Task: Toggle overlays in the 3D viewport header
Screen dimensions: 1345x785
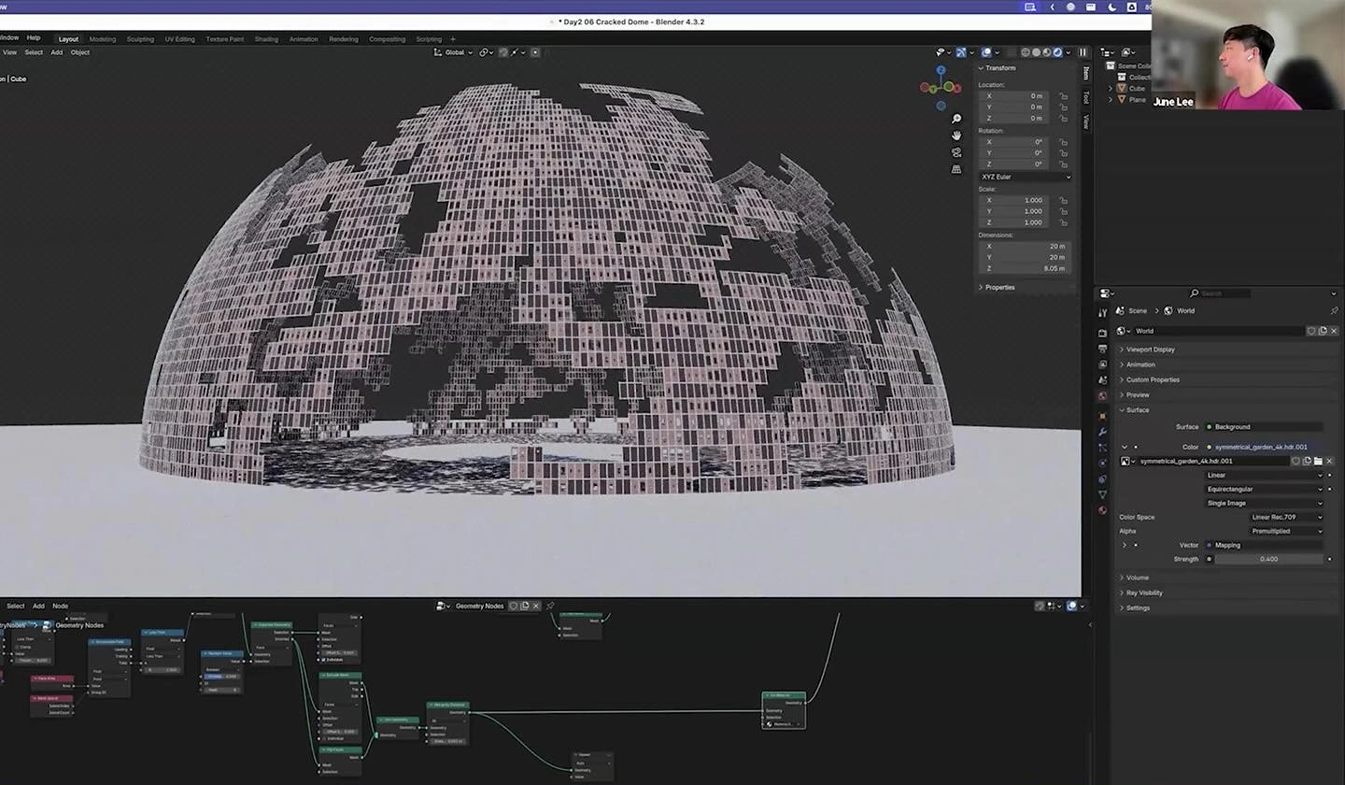Action: pyautogui.click(x=985, y=52)
